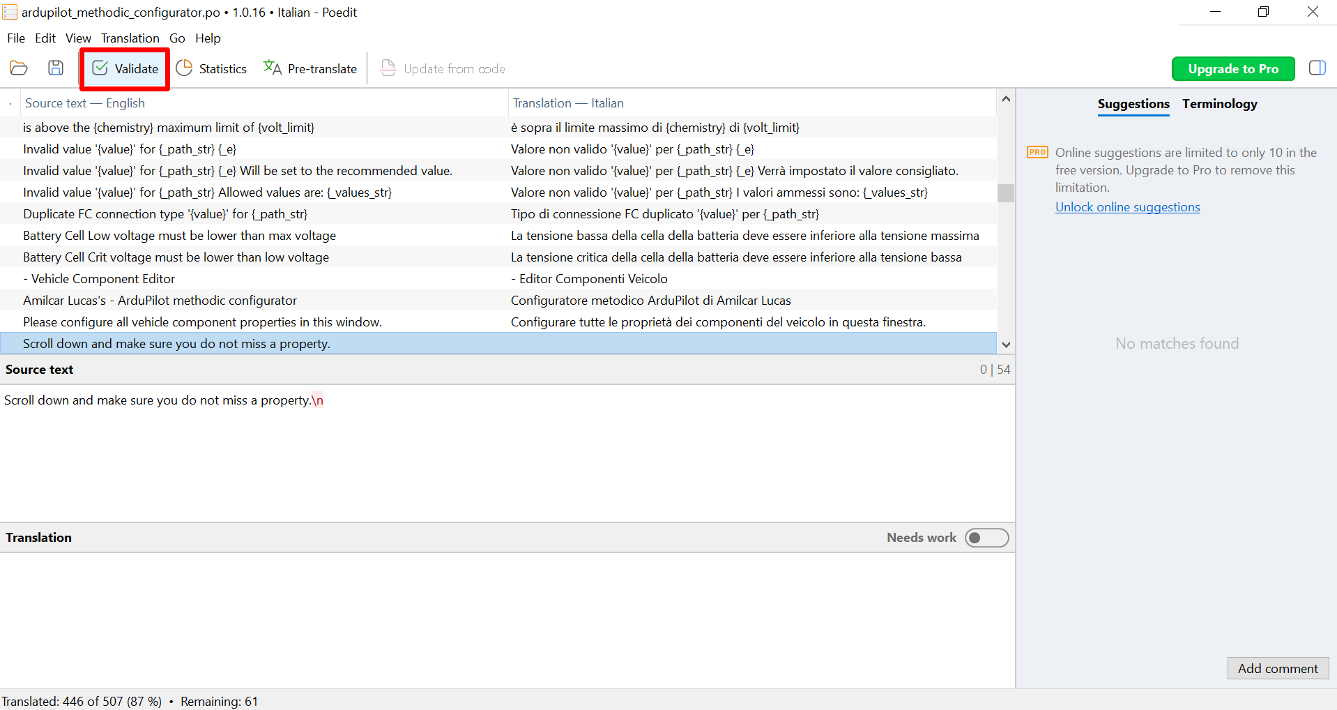1337x710 pixels.
Task: Click the list scroll-up arrow
Action: pyautogui.click(x=1005, y=99)
